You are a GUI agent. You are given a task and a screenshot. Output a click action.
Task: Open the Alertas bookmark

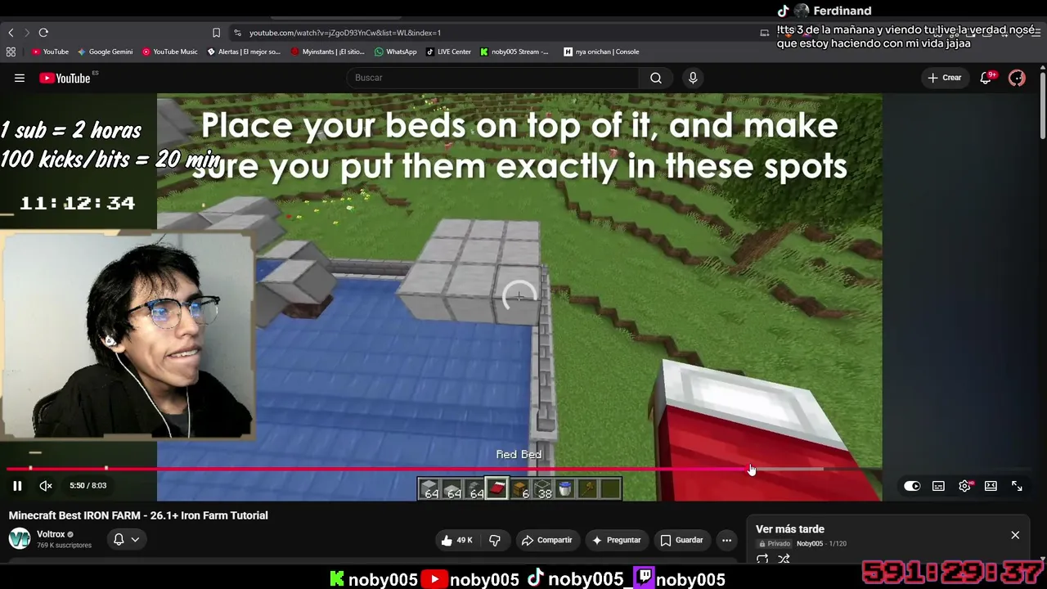click(x=244, y=52)
